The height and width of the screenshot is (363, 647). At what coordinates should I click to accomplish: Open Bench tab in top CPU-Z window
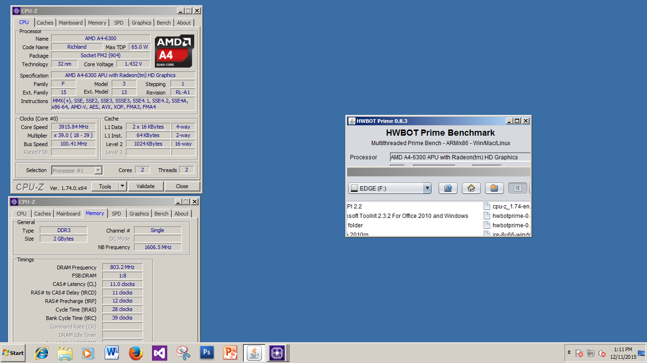pyautogui.click(x=164, y=23)
